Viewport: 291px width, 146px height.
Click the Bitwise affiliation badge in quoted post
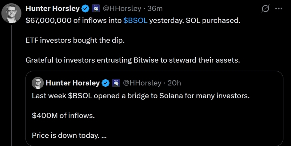click(116, 83)
